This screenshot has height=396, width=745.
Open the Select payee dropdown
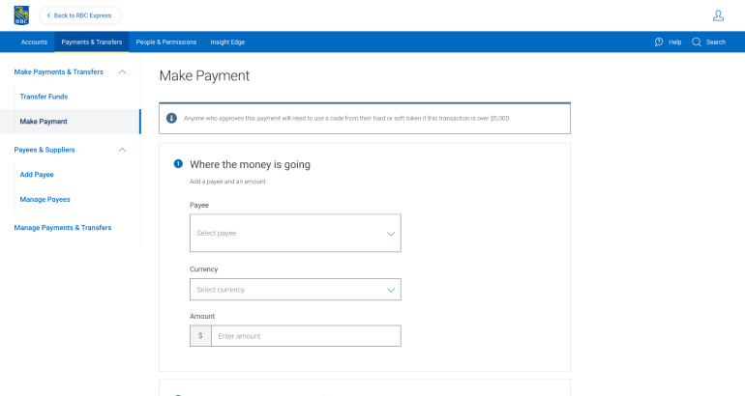click(x=295, y=233)
